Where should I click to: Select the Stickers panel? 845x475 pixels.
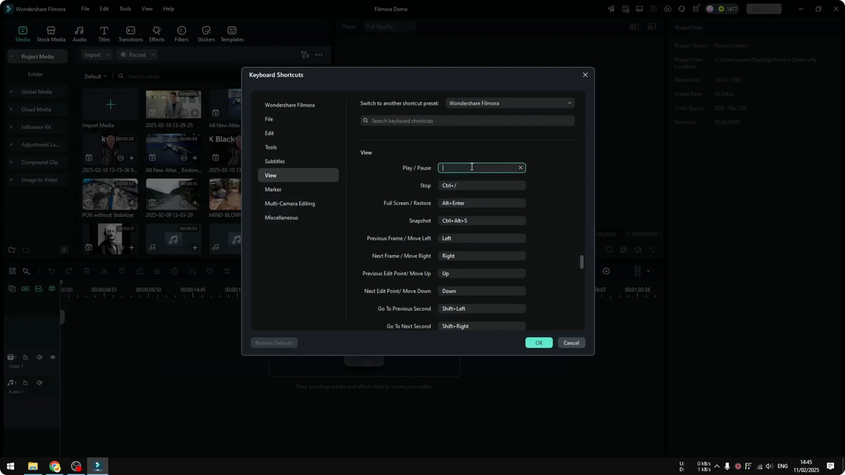206,33
